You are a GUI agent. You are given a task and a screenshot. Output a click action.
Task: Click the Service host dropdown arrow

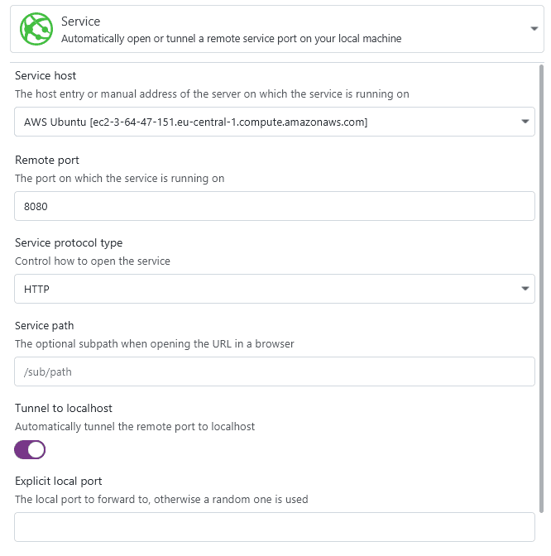tap(525, 122)
